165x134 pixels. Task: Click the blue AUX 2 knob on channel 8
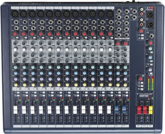pos(76,73)
